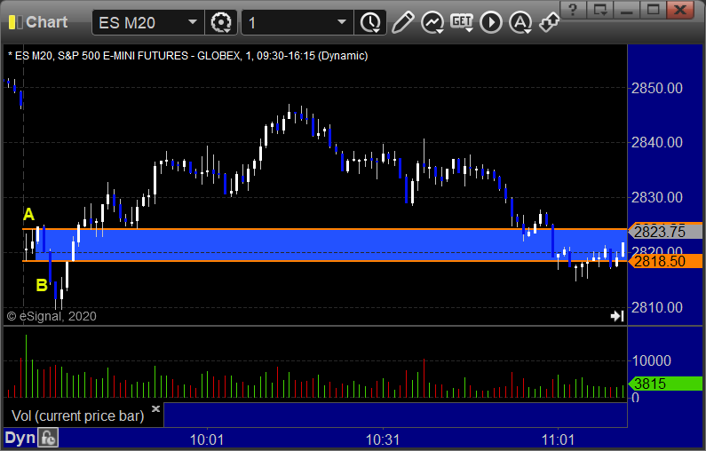This screenshot has width=706, height=451.
Task: Open the alerts A icon
Action: coord(520,22)
